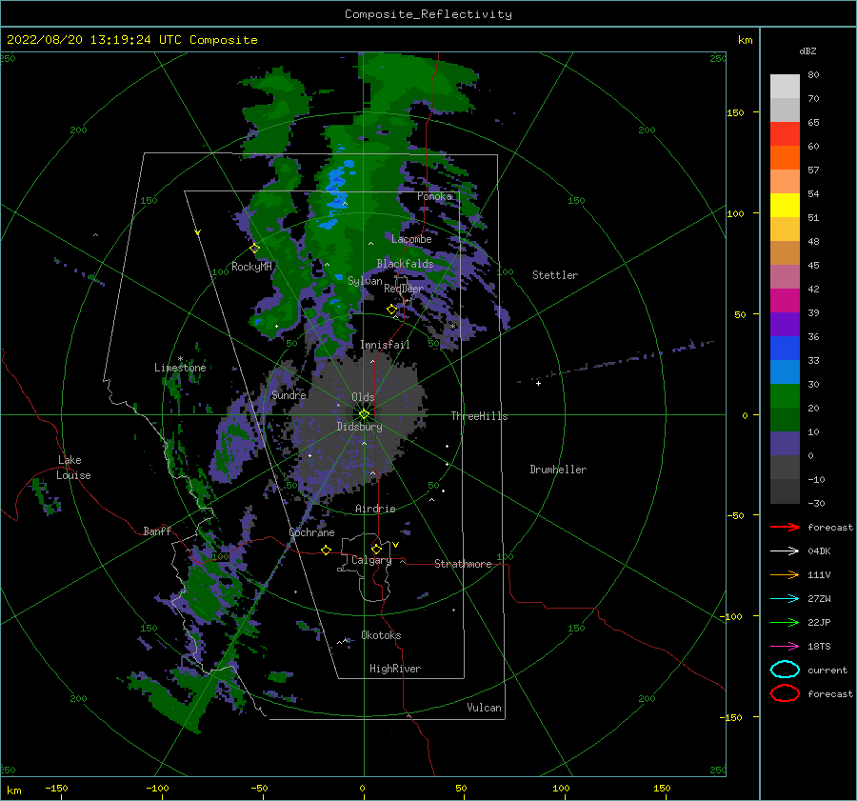Click the orange 111V arrow icon
Image resolution: width=857 pixels, height=801 pixels.
[785, 574]
